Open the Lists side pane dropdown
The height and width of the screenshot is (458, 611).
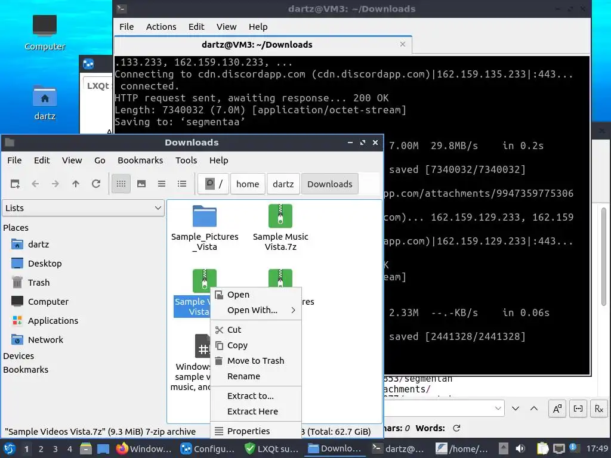[x=83, y=208]
